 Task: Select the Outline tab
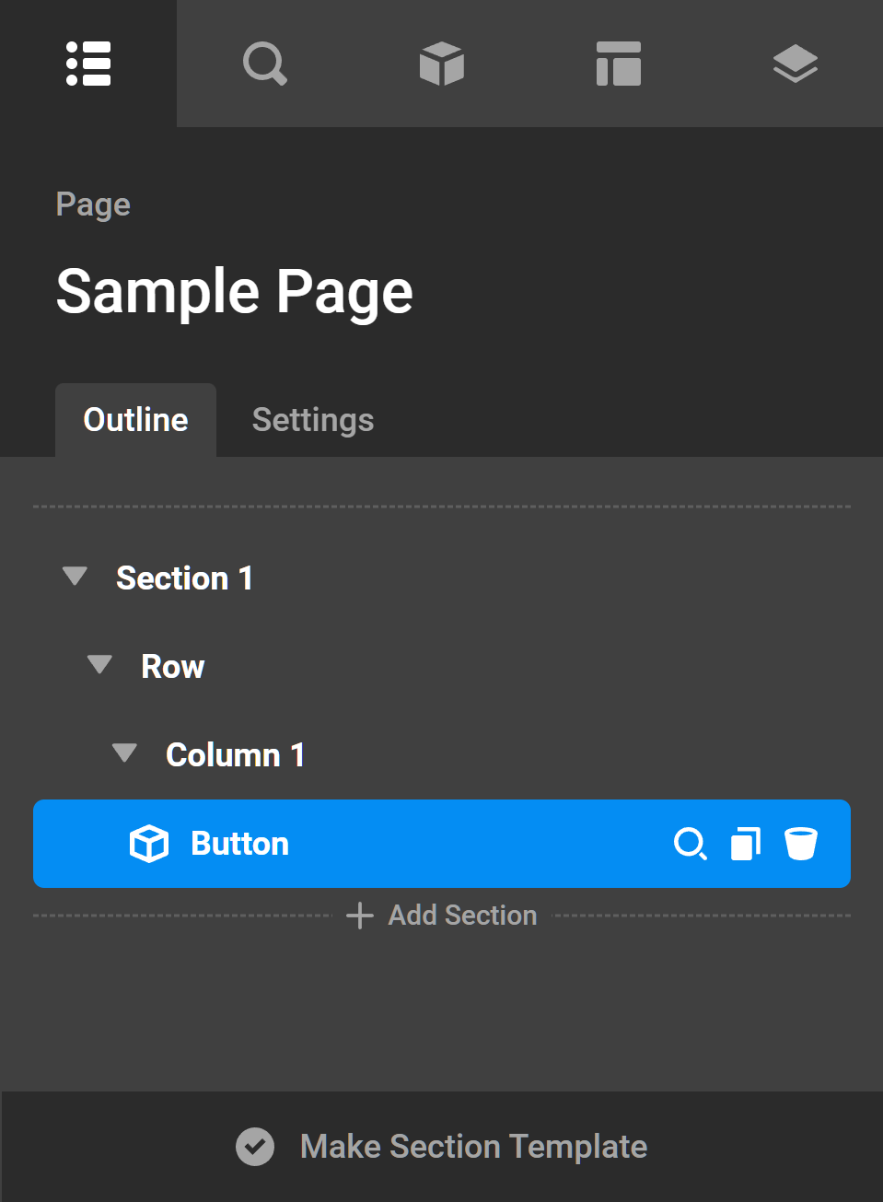coord(135,420)
